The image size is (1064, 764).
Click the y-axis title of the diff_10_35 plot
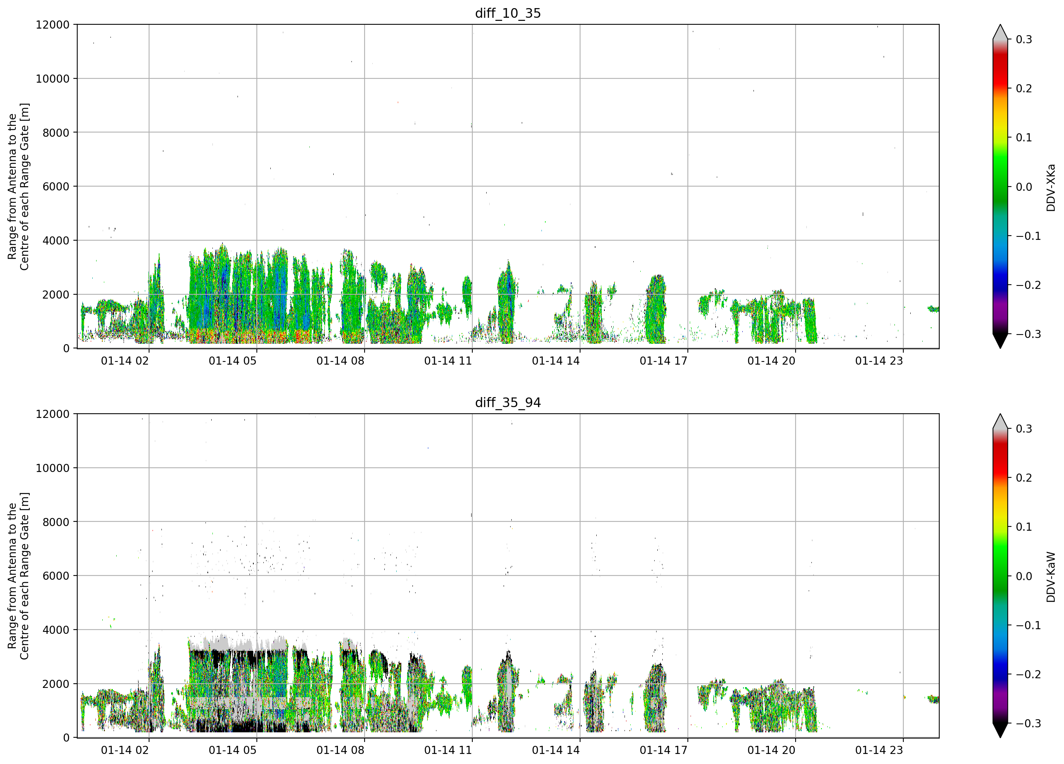point(18,186)
